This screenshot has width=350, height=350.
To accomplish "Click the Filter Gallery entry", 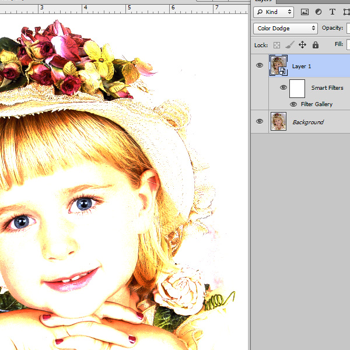I will [317, 104].
